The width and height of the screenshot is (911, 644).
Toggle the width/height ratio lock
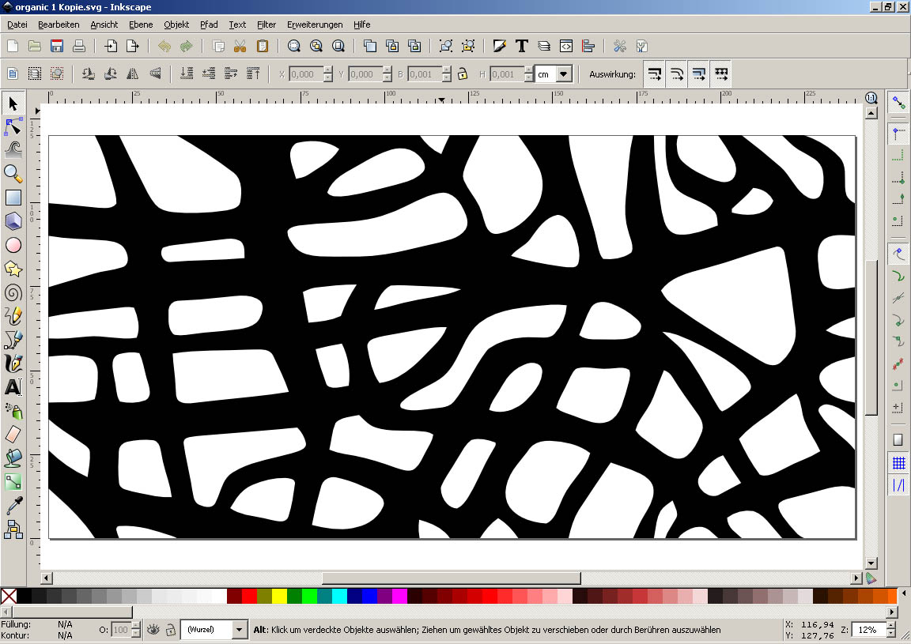(462, 74)
